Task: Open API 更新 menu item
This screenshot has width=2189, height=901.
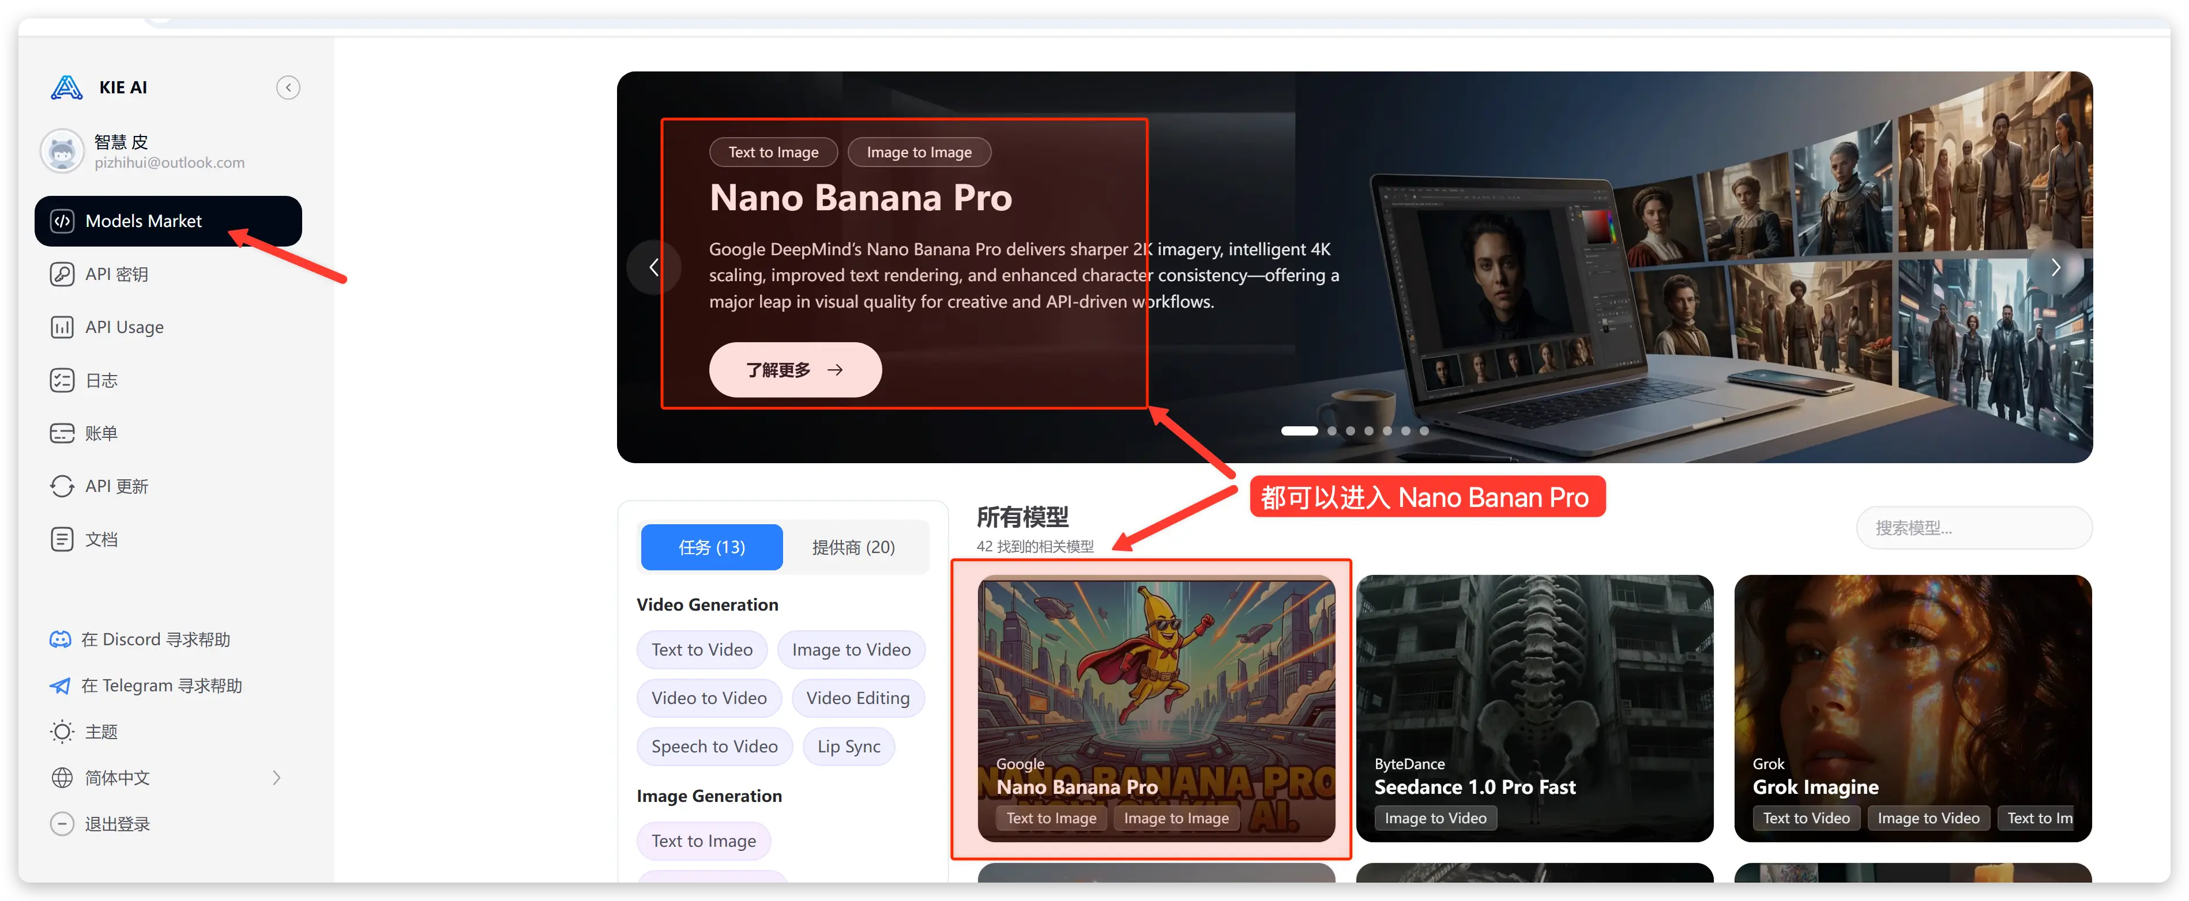Action: click(168, 487)
